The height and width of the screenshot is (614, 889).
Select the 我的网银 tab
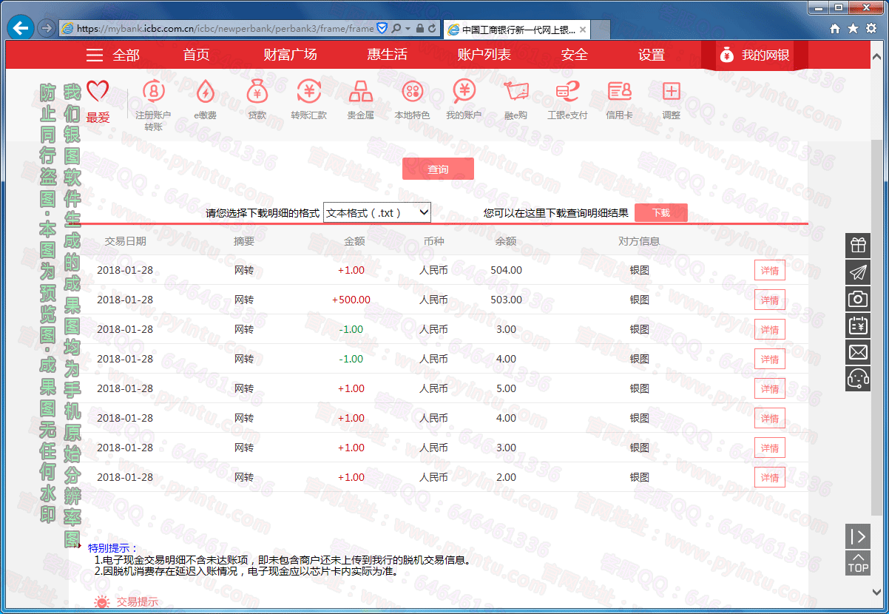click(x=754, y=55)
